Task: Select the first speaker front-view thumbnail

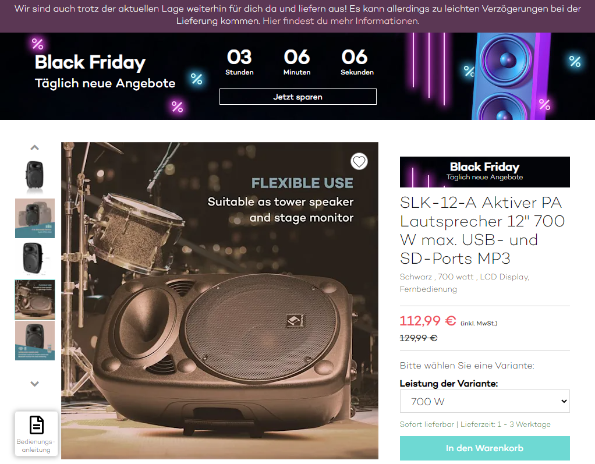Action: pyautogui.click(x=35, y=176)
